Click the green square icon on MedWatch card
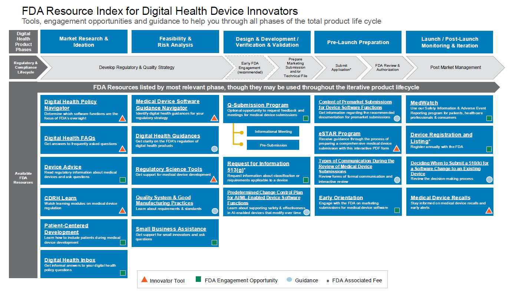Viewport: 509px width, 293px height. 489,118
